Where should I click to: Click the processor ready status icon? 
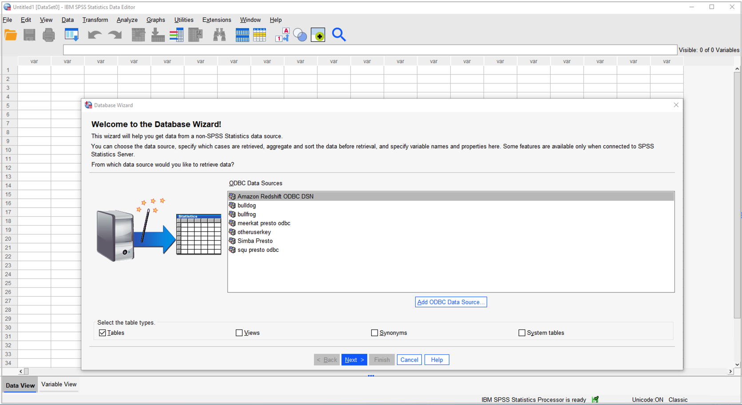tap(595, 400)
